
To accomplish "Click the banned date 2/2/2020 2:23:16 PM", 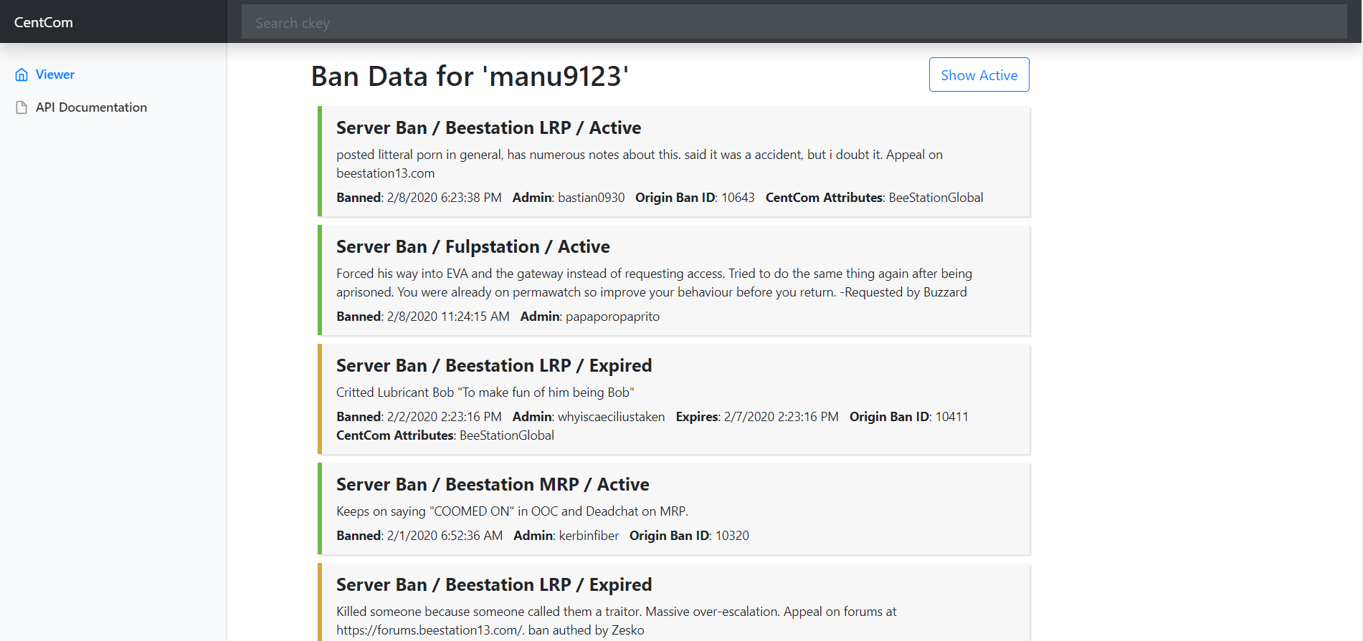I will tap(445, 417).
